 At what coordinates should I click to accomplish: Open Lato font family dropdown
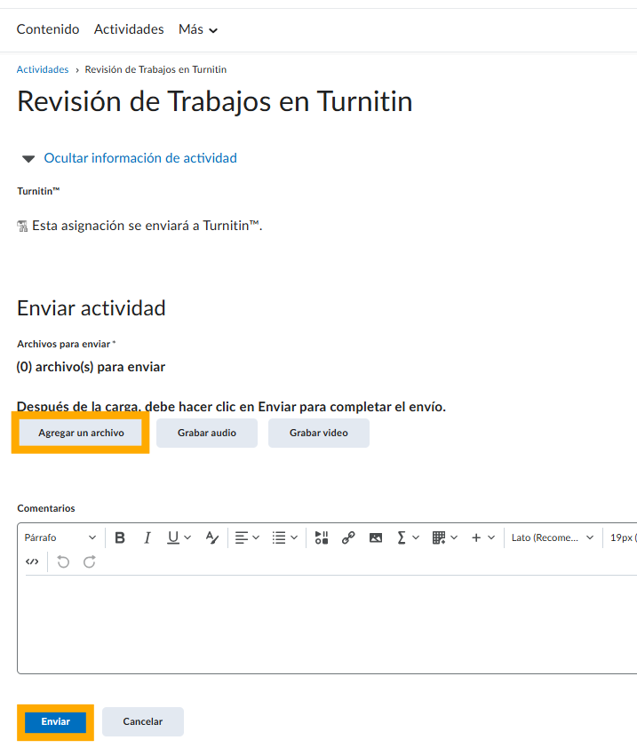pyautogui.click(x=553, y=537)
